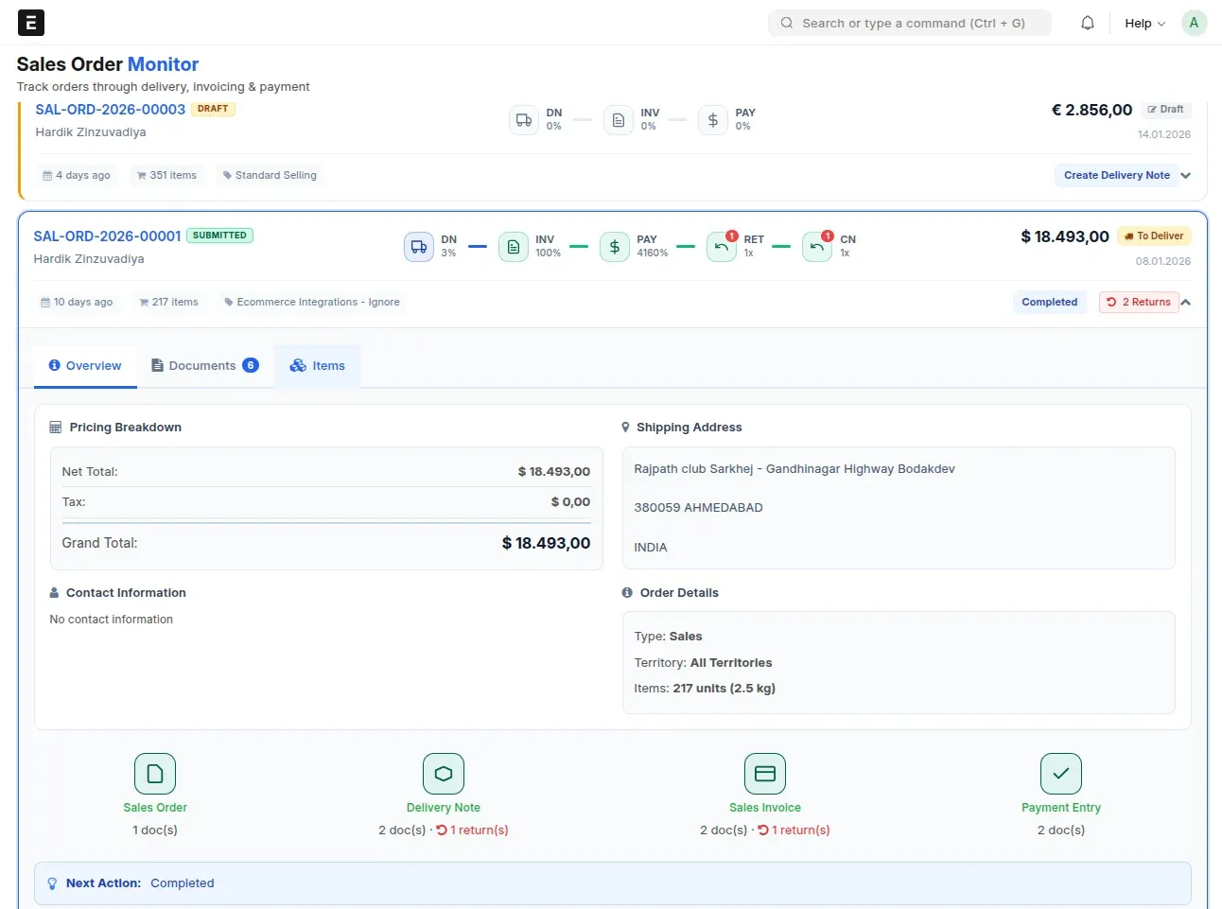
Task: Switch to the Documents tab
Action: pyautogui.click(x=205, y=366)
